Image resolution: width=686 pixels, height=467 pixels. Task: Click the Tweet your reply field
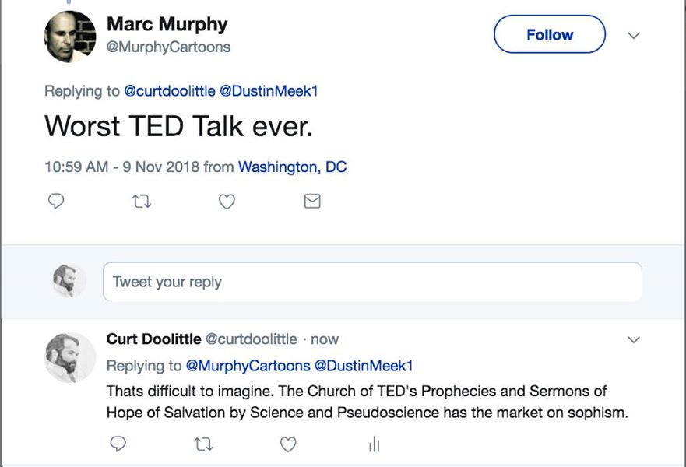point(372,282)
